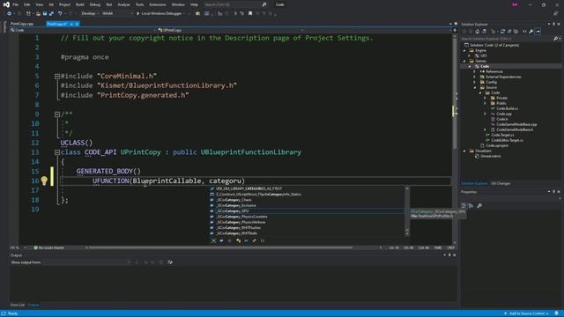Click the Save file toolbar icon
Screen dimensions: 564x317
45,14
